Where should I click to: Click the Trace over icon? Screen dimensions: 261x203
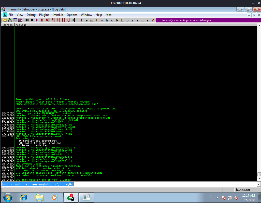tap(63, 20)
